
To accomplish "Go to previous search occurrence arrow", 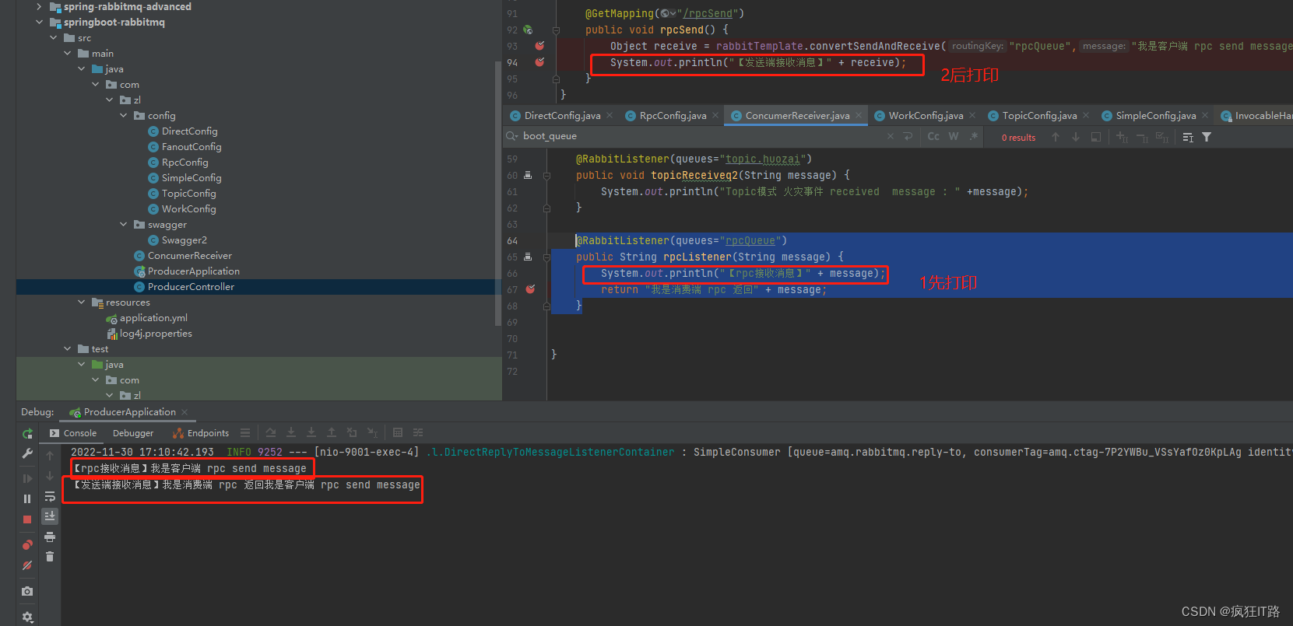I will point(1056,137).
